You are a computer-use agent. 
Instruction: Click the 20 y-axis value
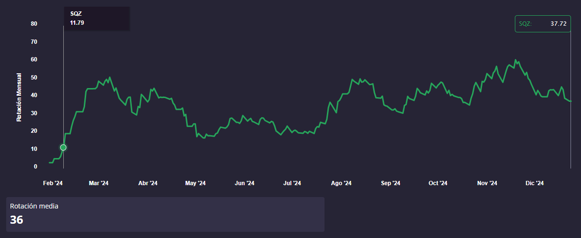point(34,131)
